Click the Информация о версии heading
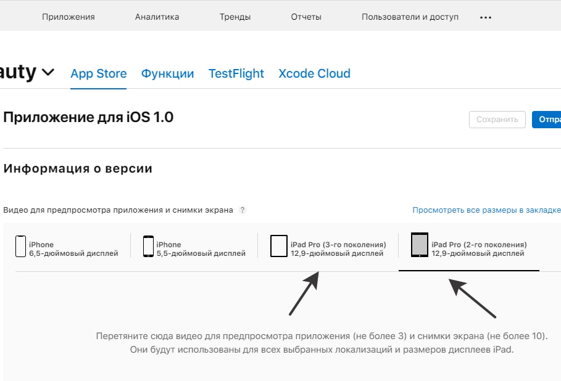The height and width of the screenshot is (381, 561). point(78,168)
